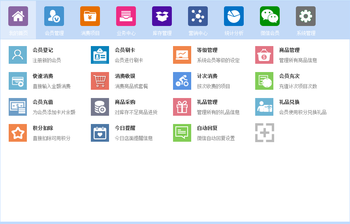Select the 业务中心 tab label
The height and width of the screenshot is (224, 350).
(x=126, y=33)
